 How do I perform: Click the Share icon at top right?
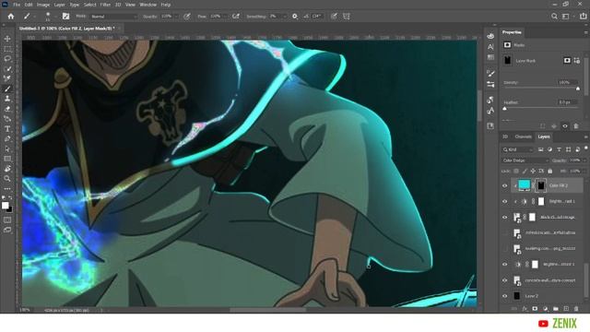tap(583, 17)
